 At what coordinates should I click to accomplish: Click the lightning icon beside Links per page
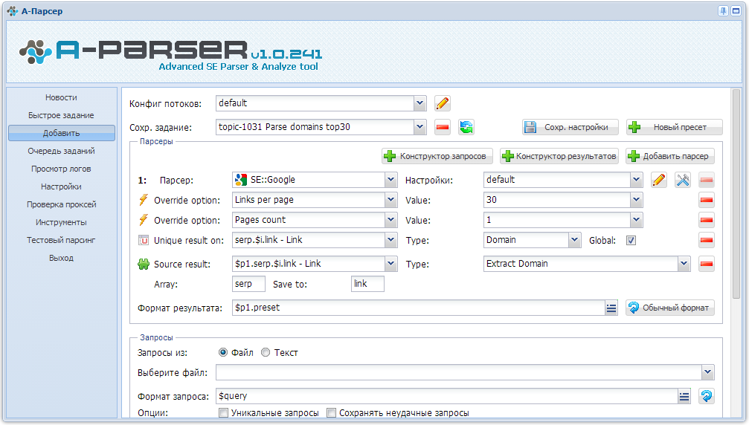(x=144, y=200)
